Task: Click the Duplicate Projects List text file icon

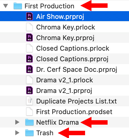Action: (29, 101)
